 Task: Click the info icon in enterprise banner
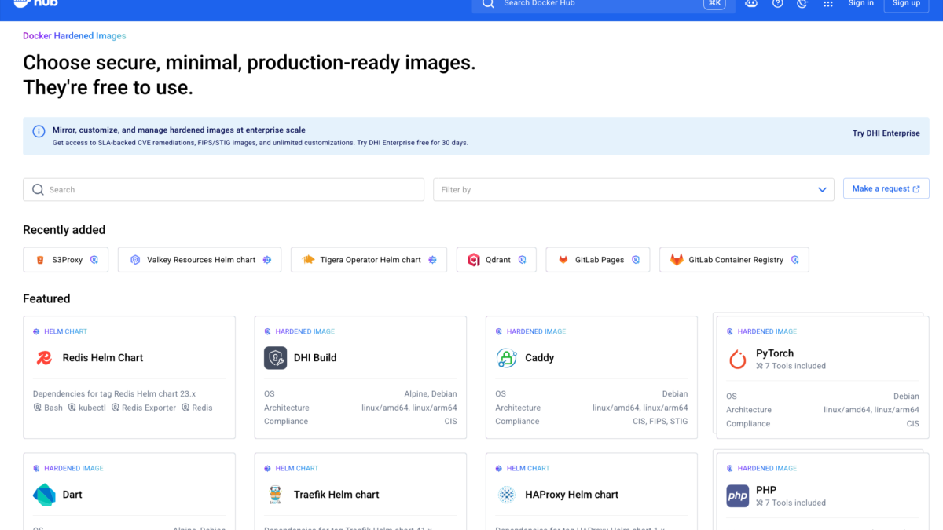click(39, 132)
